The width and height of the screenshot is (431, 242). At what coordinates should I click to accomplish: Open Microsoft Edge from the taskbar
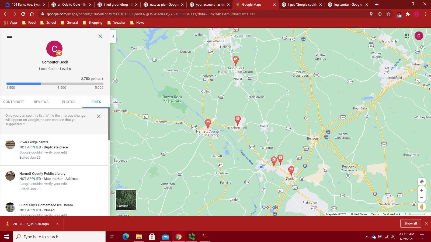(x=126, y=237)
